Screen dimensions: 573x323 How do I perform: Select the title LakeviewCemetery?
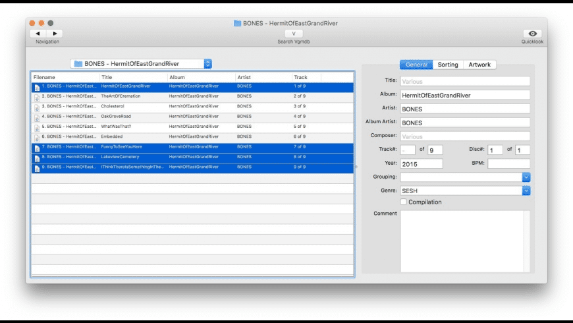(120, 157)
